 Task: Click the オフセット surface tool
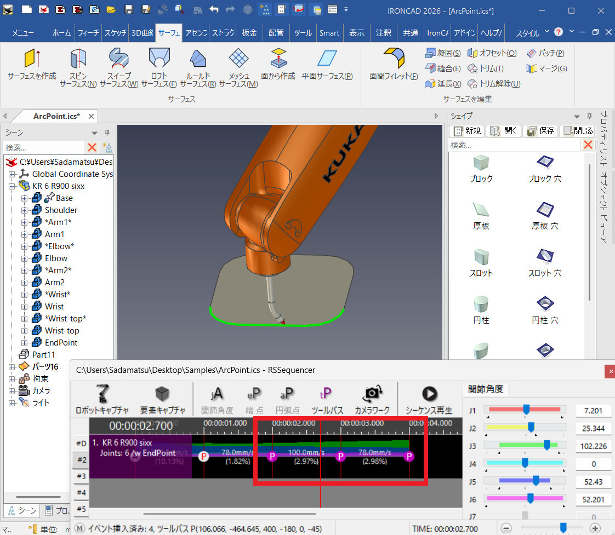492,53
